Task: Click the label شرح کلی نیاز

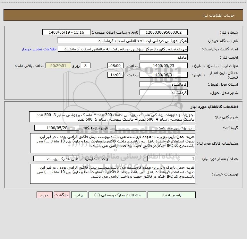Action: click(x=226, y=117)
